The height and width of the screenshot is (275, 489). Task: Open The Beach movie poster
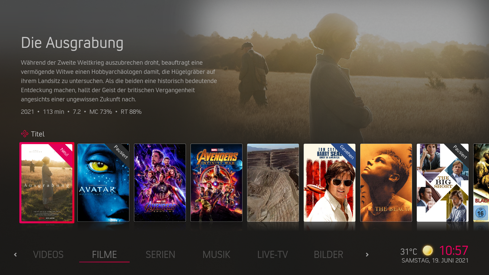click(386, 183)
